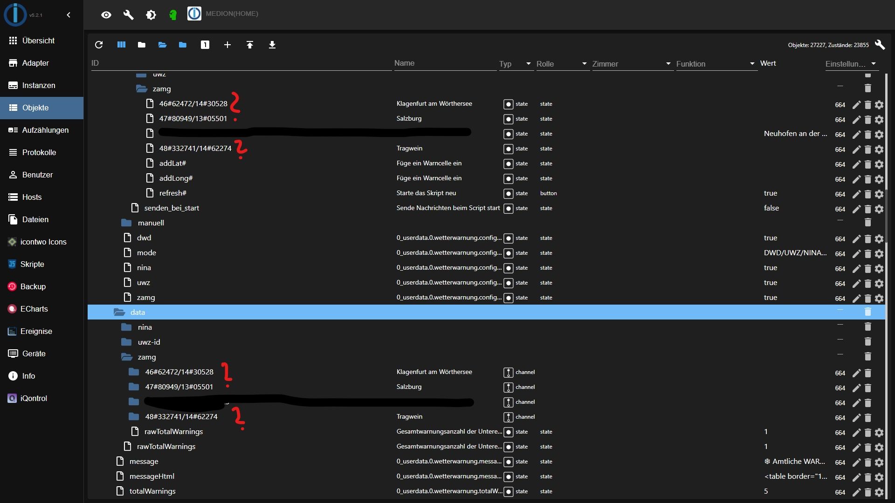Collapse the highlighted data folder
895x503 pixels.
(x=119, y=312)
